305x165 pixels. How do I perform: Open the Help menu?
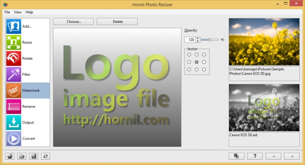point(29,12)
